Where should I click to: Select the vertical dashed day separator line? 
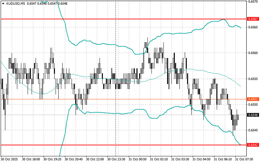(x=116, y=78)
